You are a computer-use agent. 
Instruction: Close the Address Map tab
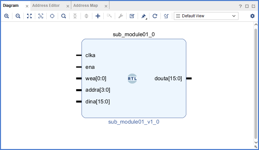[x=106, y=6]
